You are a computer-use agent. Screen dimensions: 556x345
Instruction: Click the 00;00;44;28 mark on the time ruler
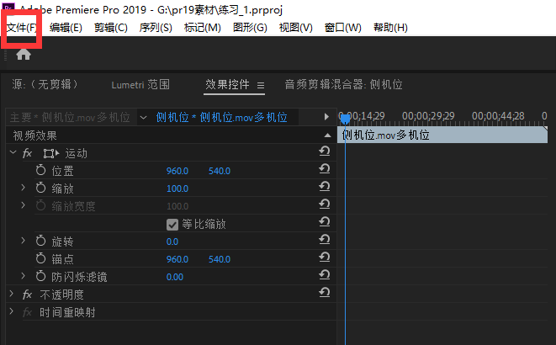coord(498,116)
